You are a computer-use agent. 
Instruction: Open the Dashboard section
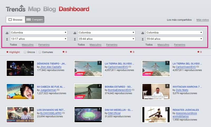point(74,9)
